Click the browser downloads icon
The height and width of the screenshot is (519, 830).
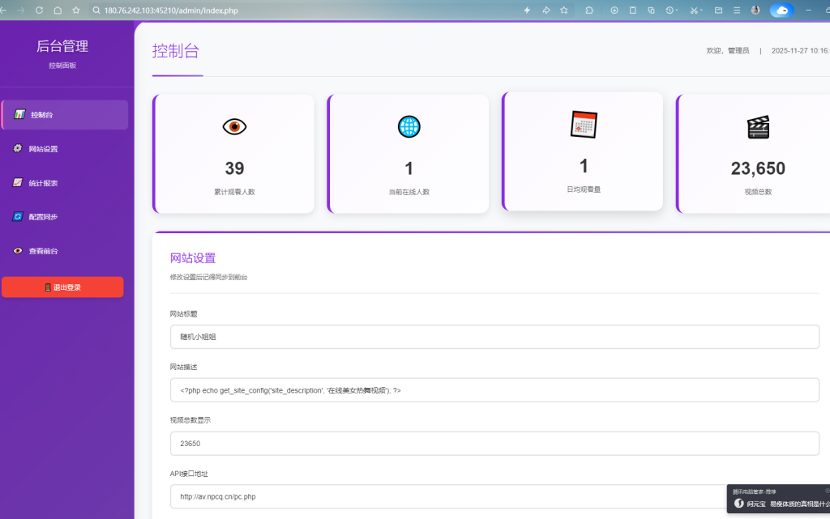(614, 11)
